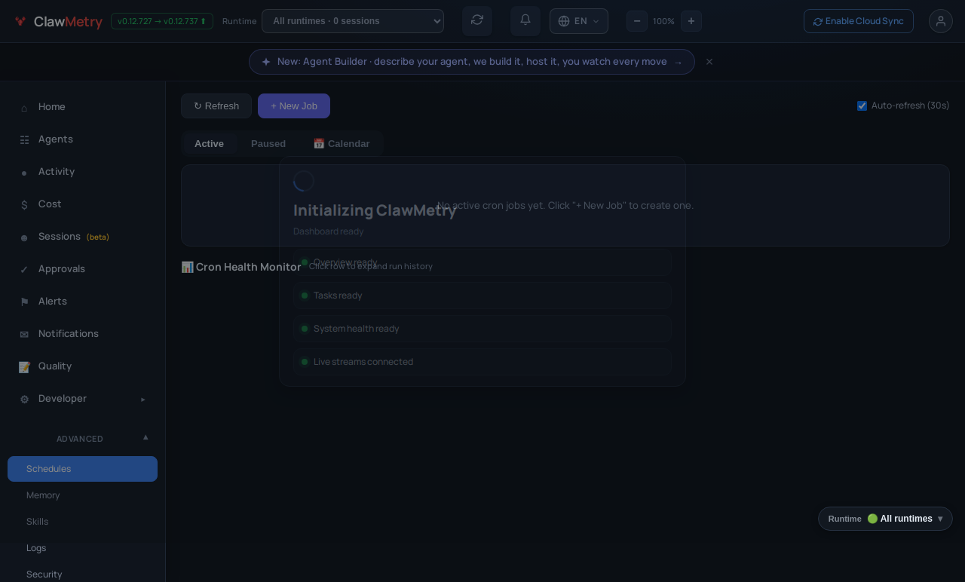Image resolution: width=965 pixels, height=582 pixels.
Task: Click Enable Cloud Sync button
Action: (x=859, y=21)
